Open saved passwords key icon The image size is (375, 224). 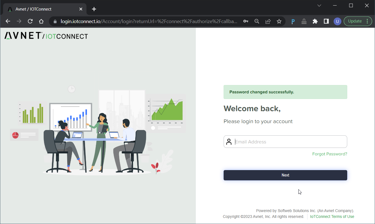[246, 21]
